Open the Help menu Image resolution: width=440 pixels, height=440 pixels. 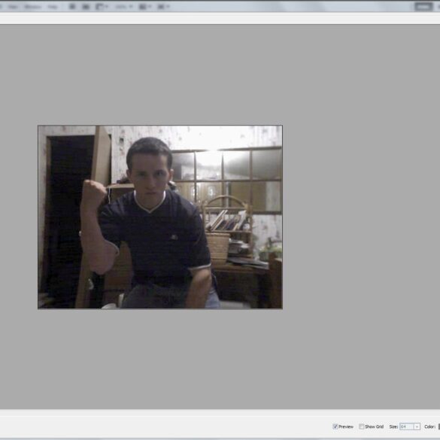coord(53,7)
